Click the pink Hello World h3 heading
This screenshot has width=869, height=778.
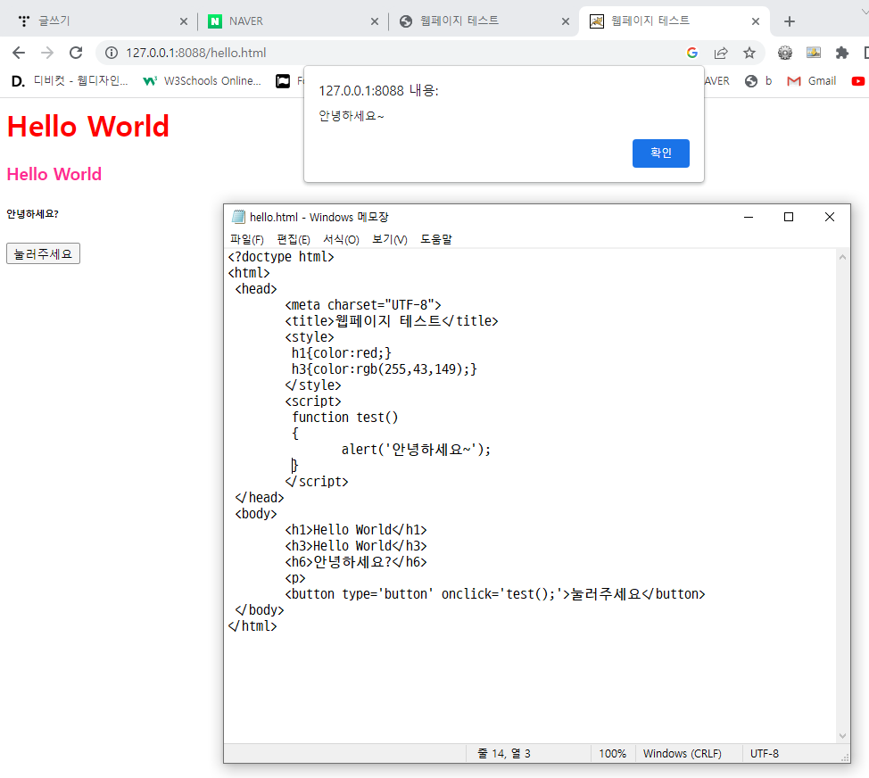[54, 175]
